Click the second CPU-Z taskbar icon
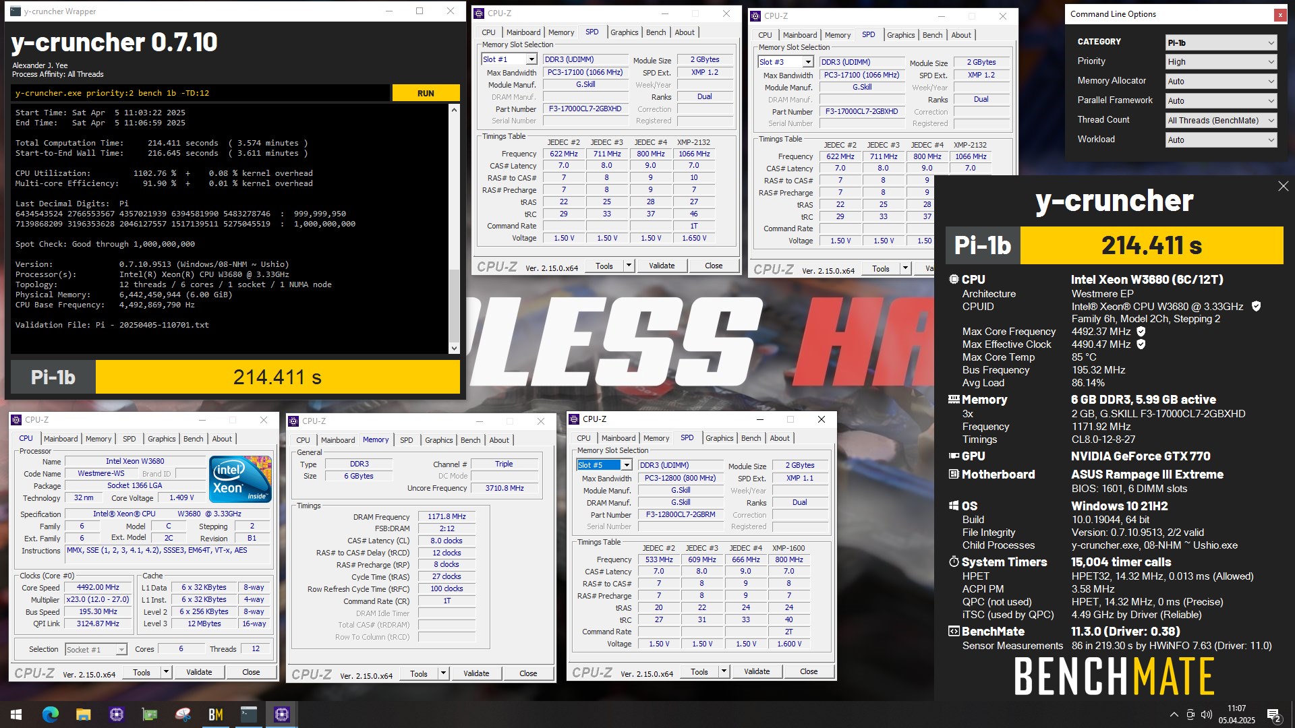Screen dimensions: 1295x728 tap(117, 715)
